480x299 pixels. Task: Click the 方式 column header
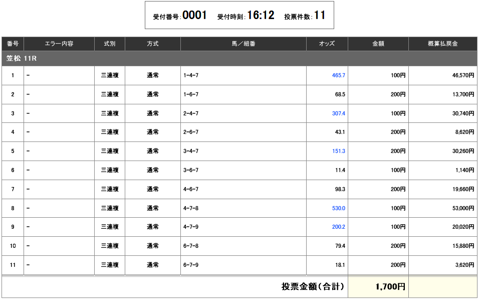(x=152, y=44)
